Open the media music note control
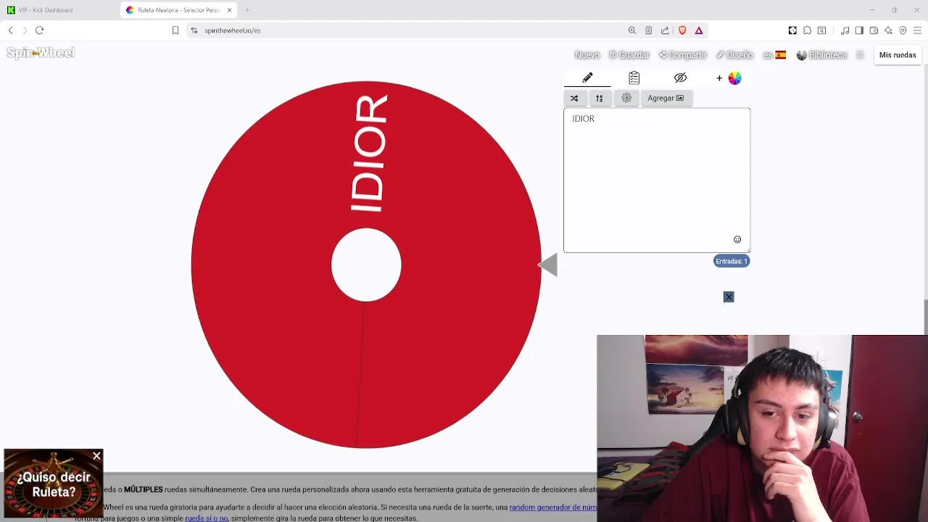The height and width of the screenshot is (522, 928). 845,30
